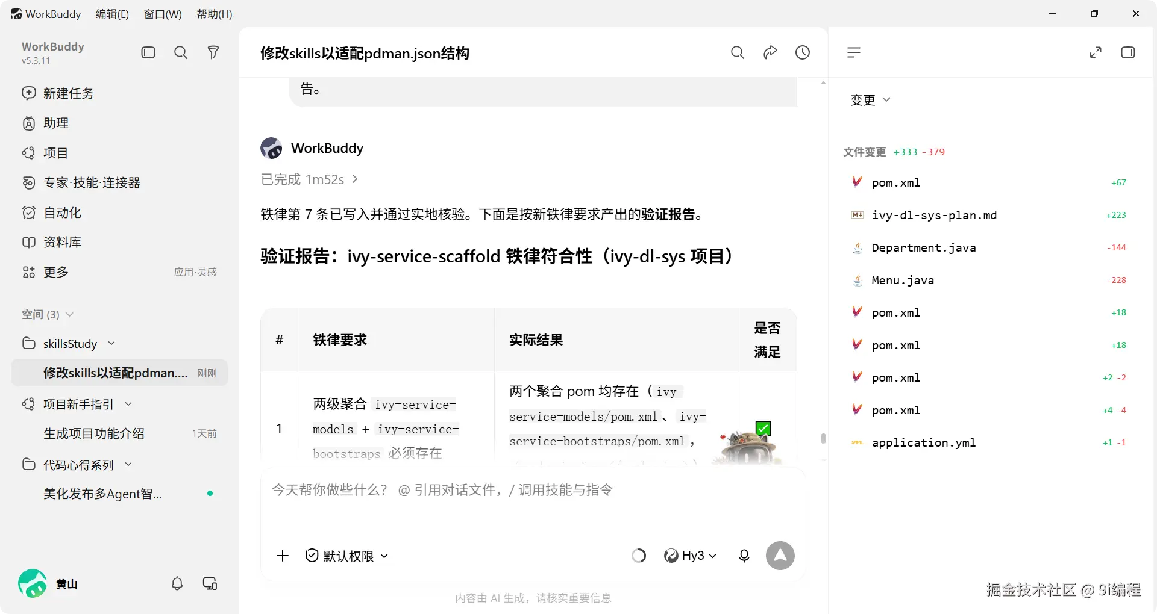Open the 变更 dropdown
The width and height of the screenshot is (1157, 614).
[870, 100]
